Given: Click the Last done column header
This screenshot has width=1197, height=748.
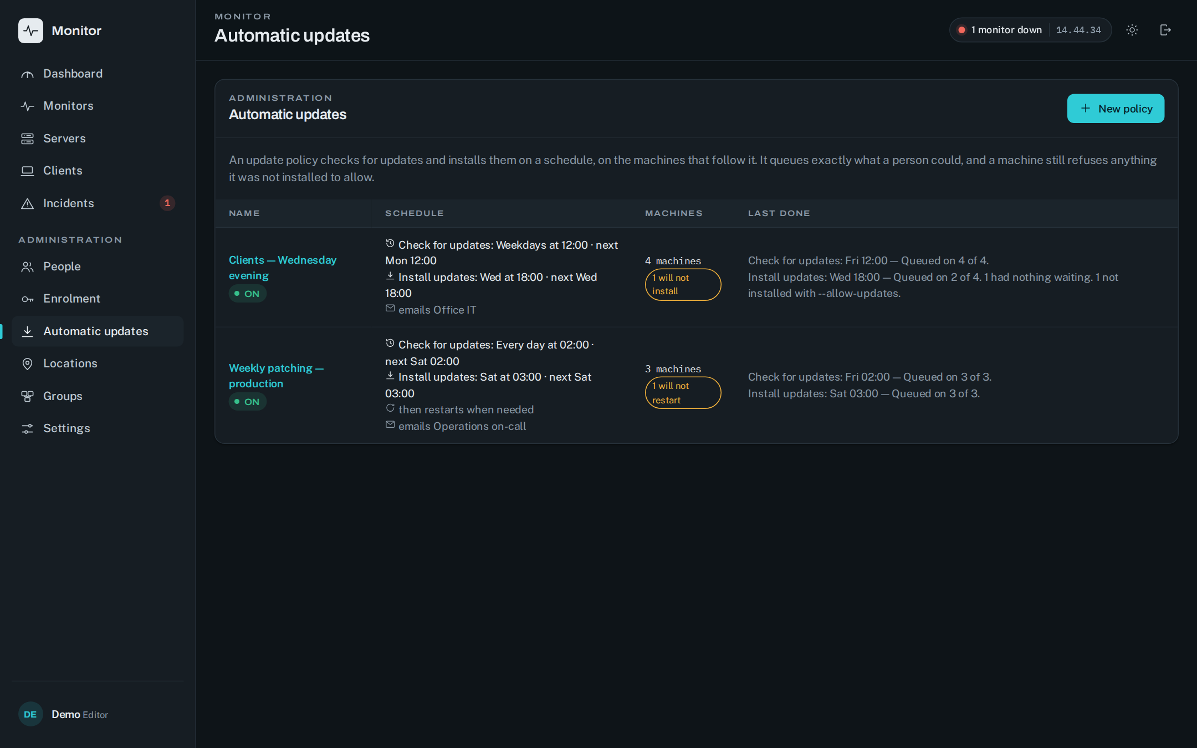Looking at the screenshot, I should [779, 213].
